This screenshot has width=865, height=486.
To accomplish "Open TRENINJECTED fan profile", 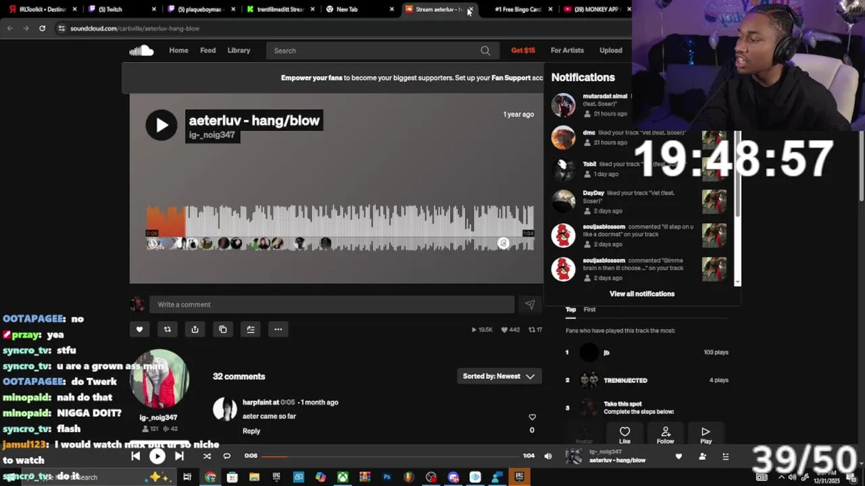I will (x=625, y=381).
